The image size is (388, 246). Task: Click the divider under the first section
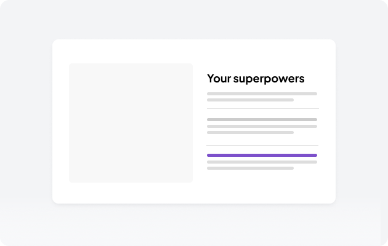262,108
